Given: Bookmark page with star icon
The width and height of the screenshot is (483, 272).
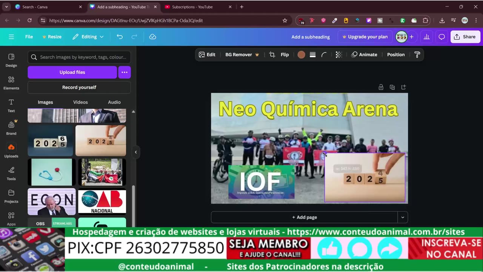Looking at the screenshot, I should (285, 20).
